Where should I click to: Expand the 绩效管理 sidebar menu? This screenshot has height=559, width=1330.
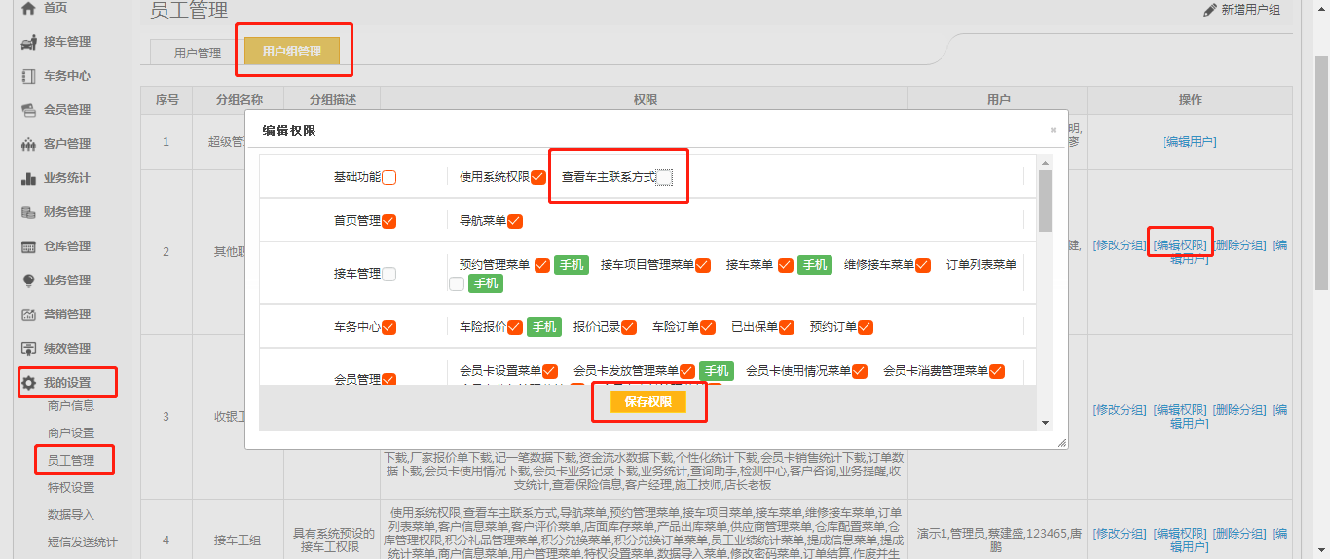(x=66, y=349)
